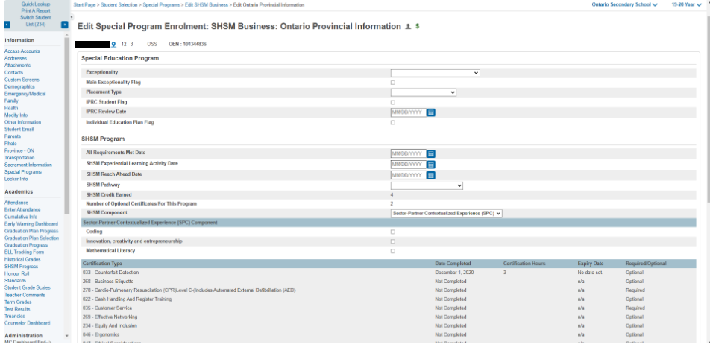The image size is (710, 353).
Task: Click the person icon beside page title
Action: 408,27
